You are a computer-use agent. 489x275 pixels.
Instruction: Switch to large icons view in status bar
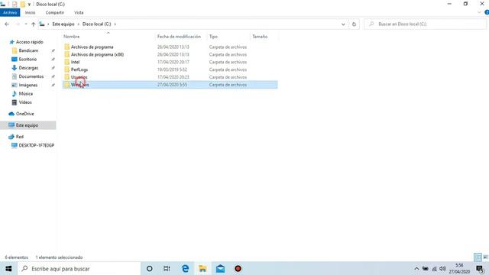click(x=485, y=257)
